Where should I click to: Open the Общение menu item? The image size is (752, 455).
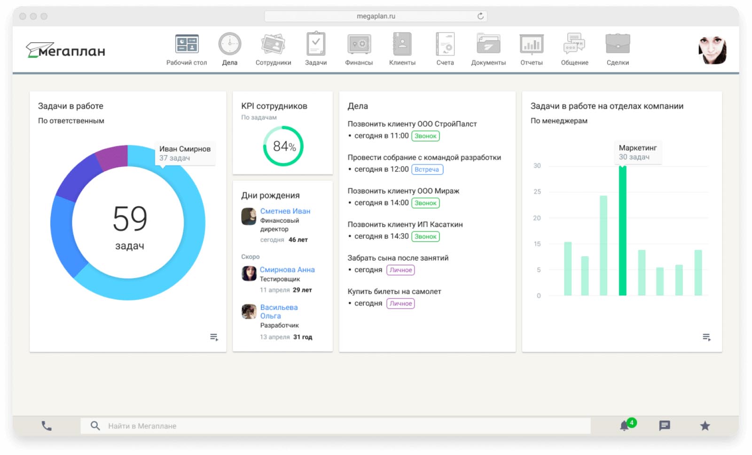(x=574, y=49)
